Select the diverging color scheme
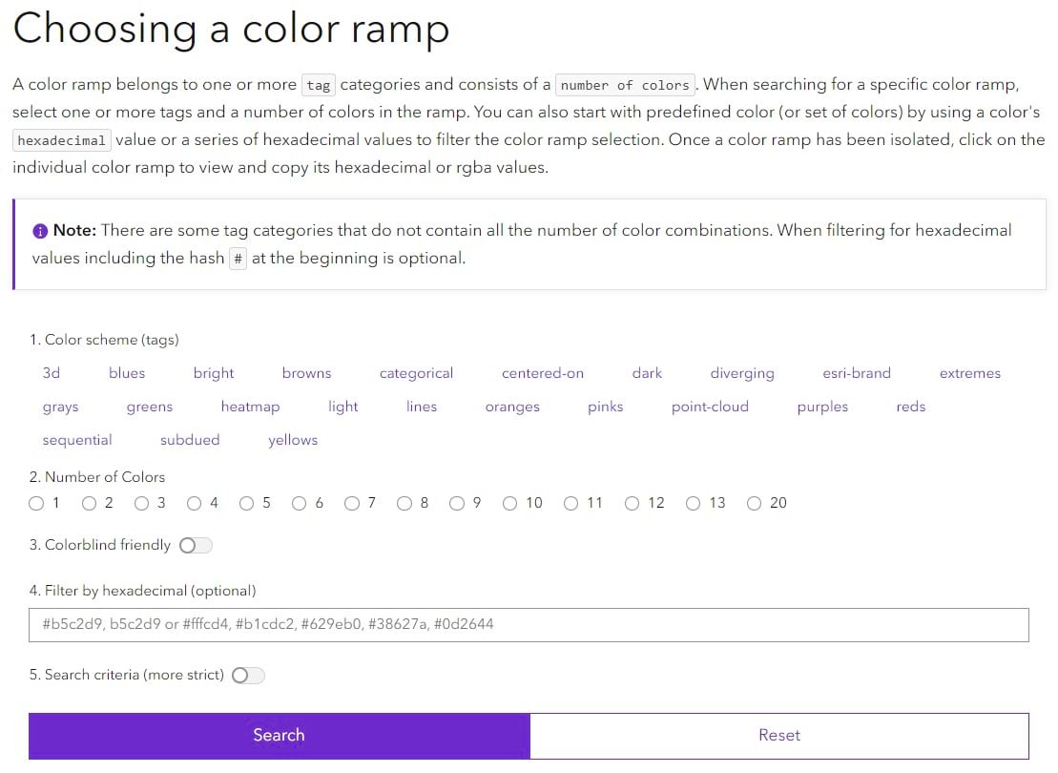Image resolution: width=1058 pixels, height=773 pixels. [742, 373]
